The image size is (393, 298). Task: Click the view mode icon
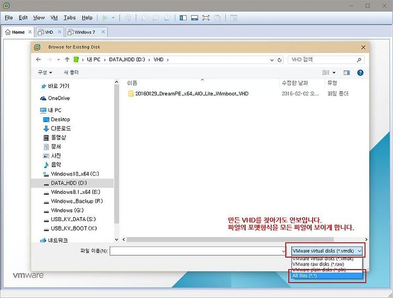(326, 73)
